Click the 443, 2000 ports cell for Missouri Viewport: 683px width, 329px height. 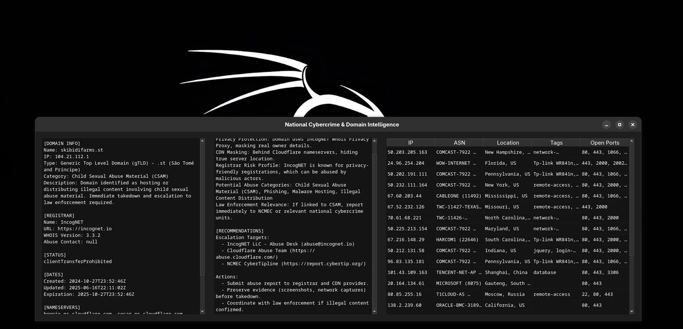(x=604, y=207)
